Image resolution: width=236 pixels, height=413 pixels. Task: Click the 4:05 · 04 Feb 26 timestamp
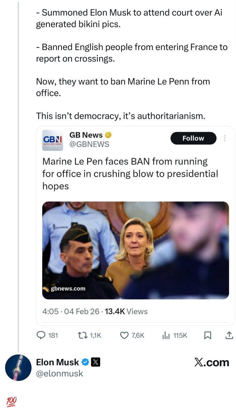pyautogui.click(x=71, y=311)
